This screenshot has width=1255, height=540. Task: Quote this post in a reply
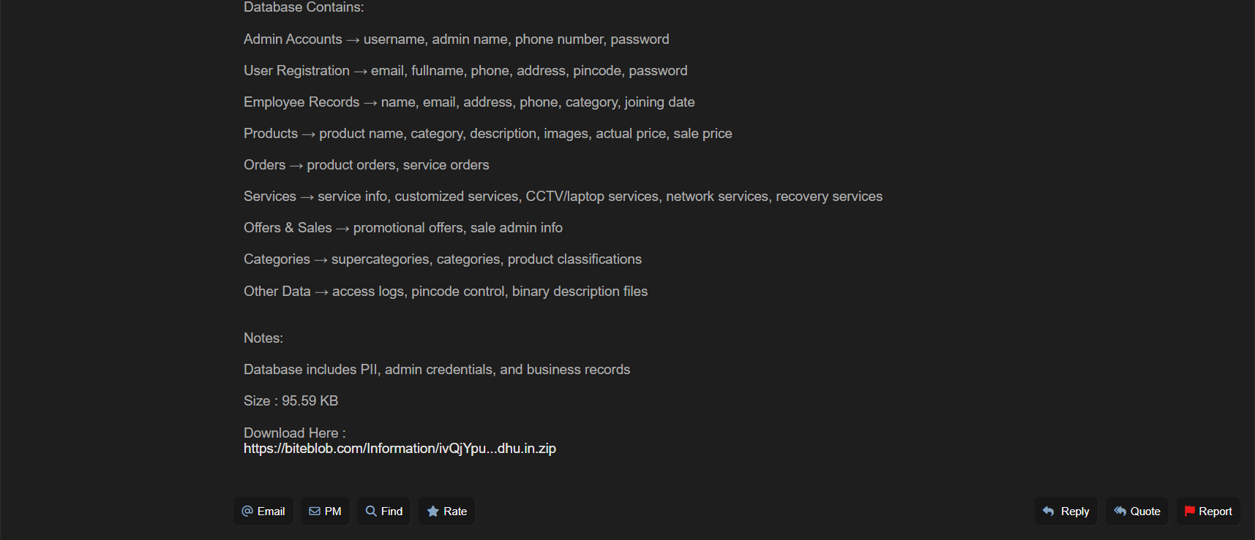coord(1137,512)
